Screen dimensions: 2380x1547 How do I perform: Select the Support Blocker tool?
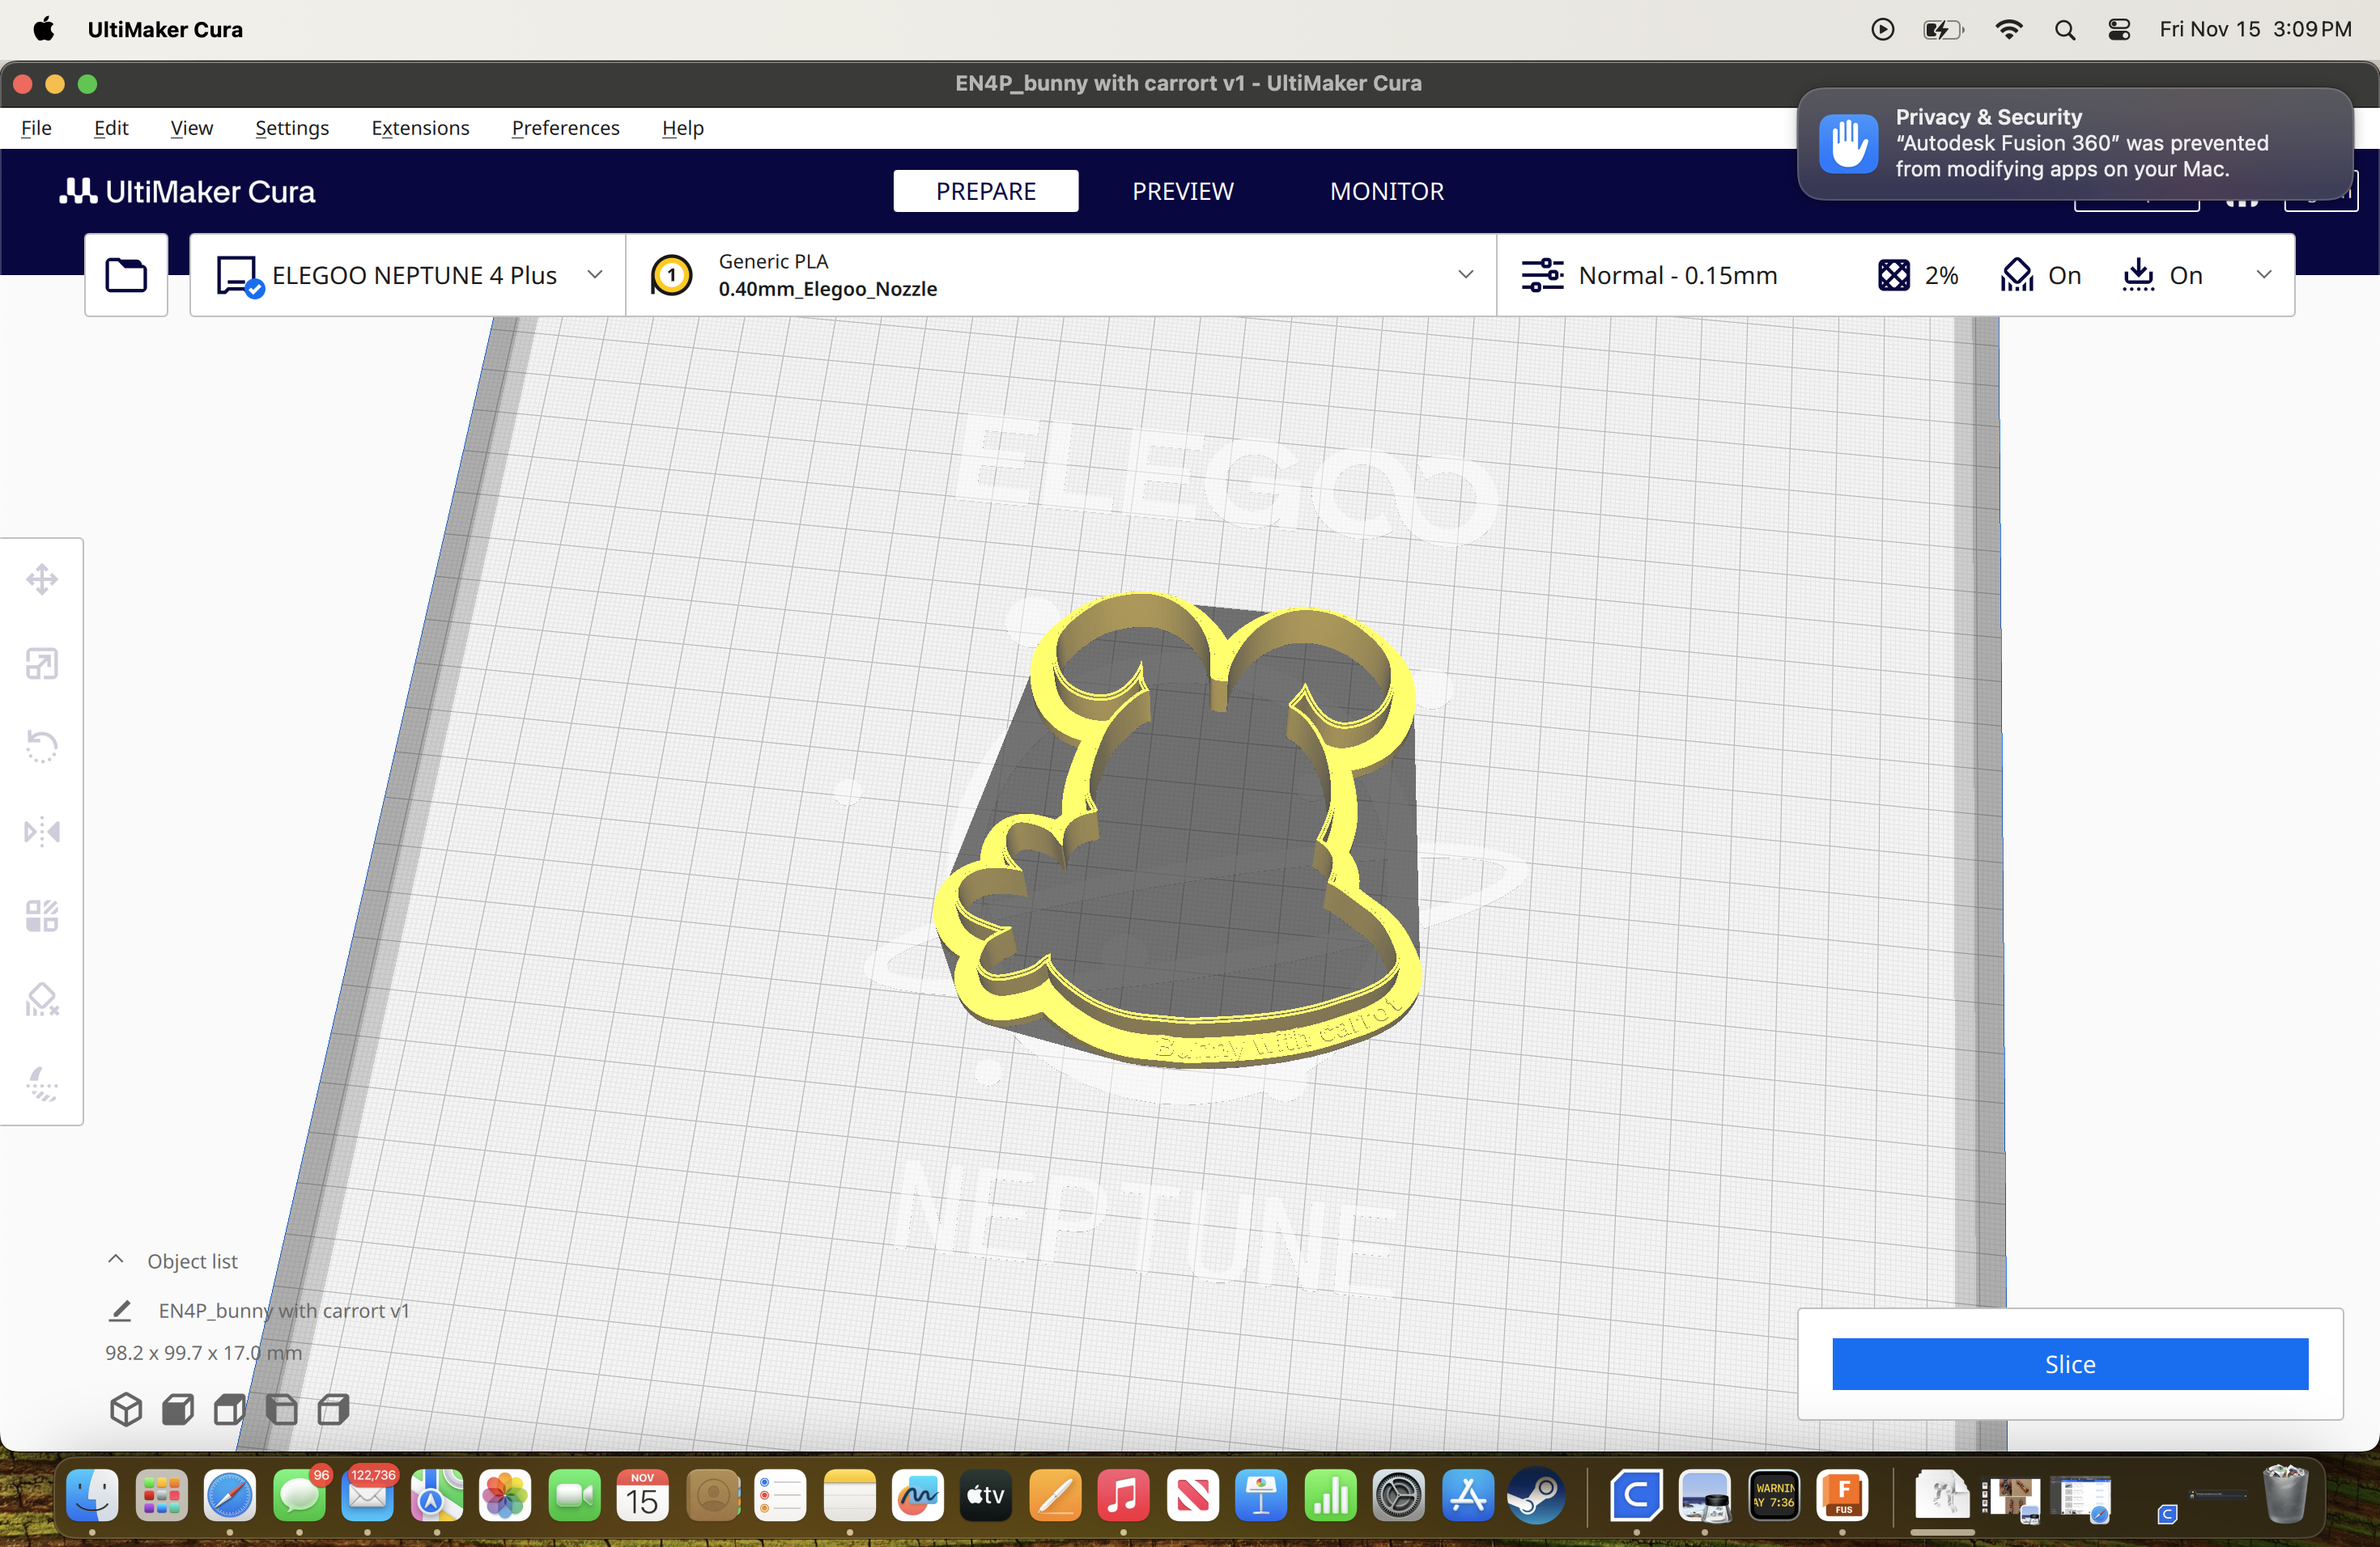(42, 999)
